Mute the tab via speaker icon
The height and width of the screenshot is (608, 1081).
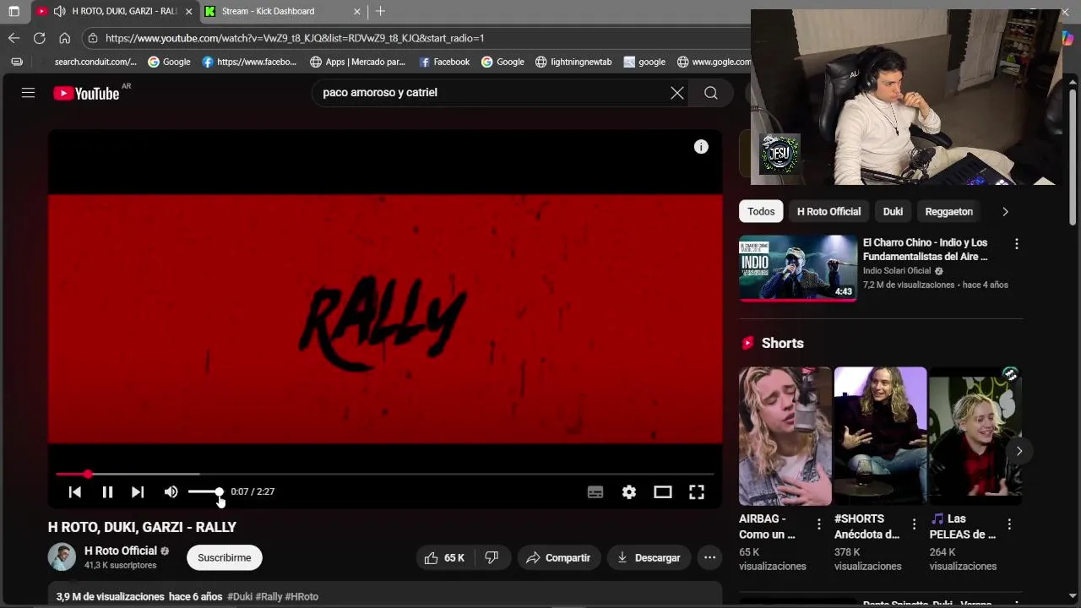tap(59, 11)
